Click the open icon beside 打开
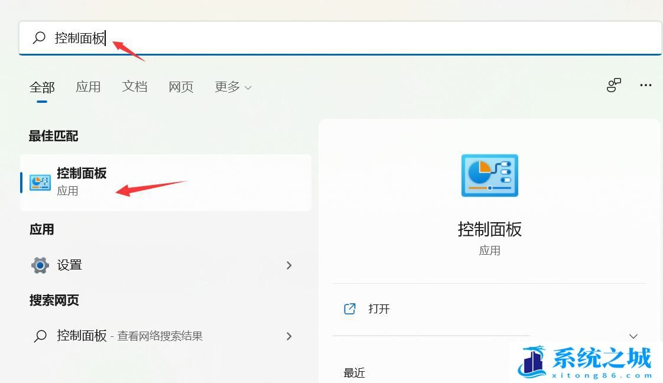The width and height of the screenshot is (663, 383). [350, 309]
